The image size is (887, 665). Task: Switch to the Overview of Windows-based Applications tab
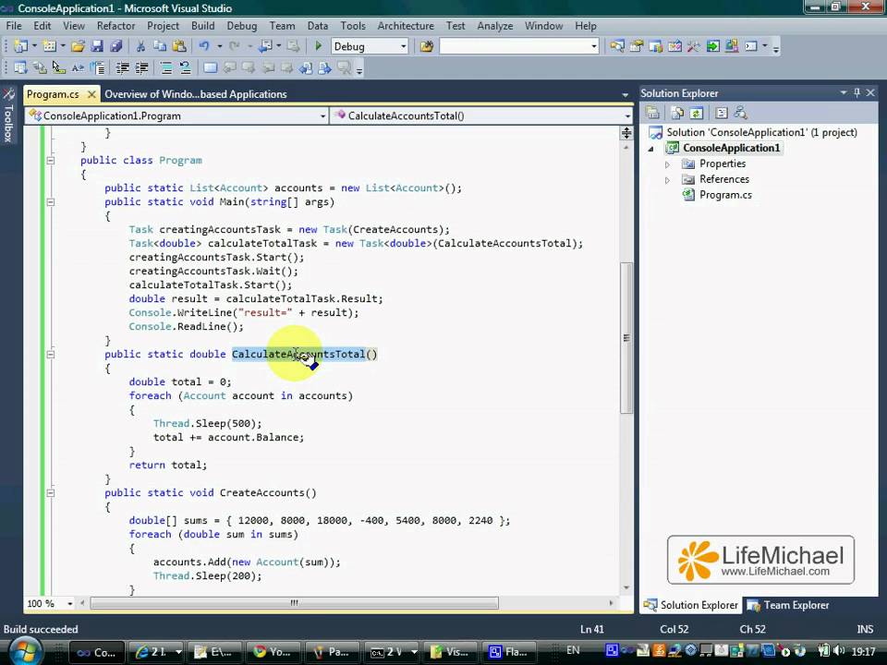point(196,94)
